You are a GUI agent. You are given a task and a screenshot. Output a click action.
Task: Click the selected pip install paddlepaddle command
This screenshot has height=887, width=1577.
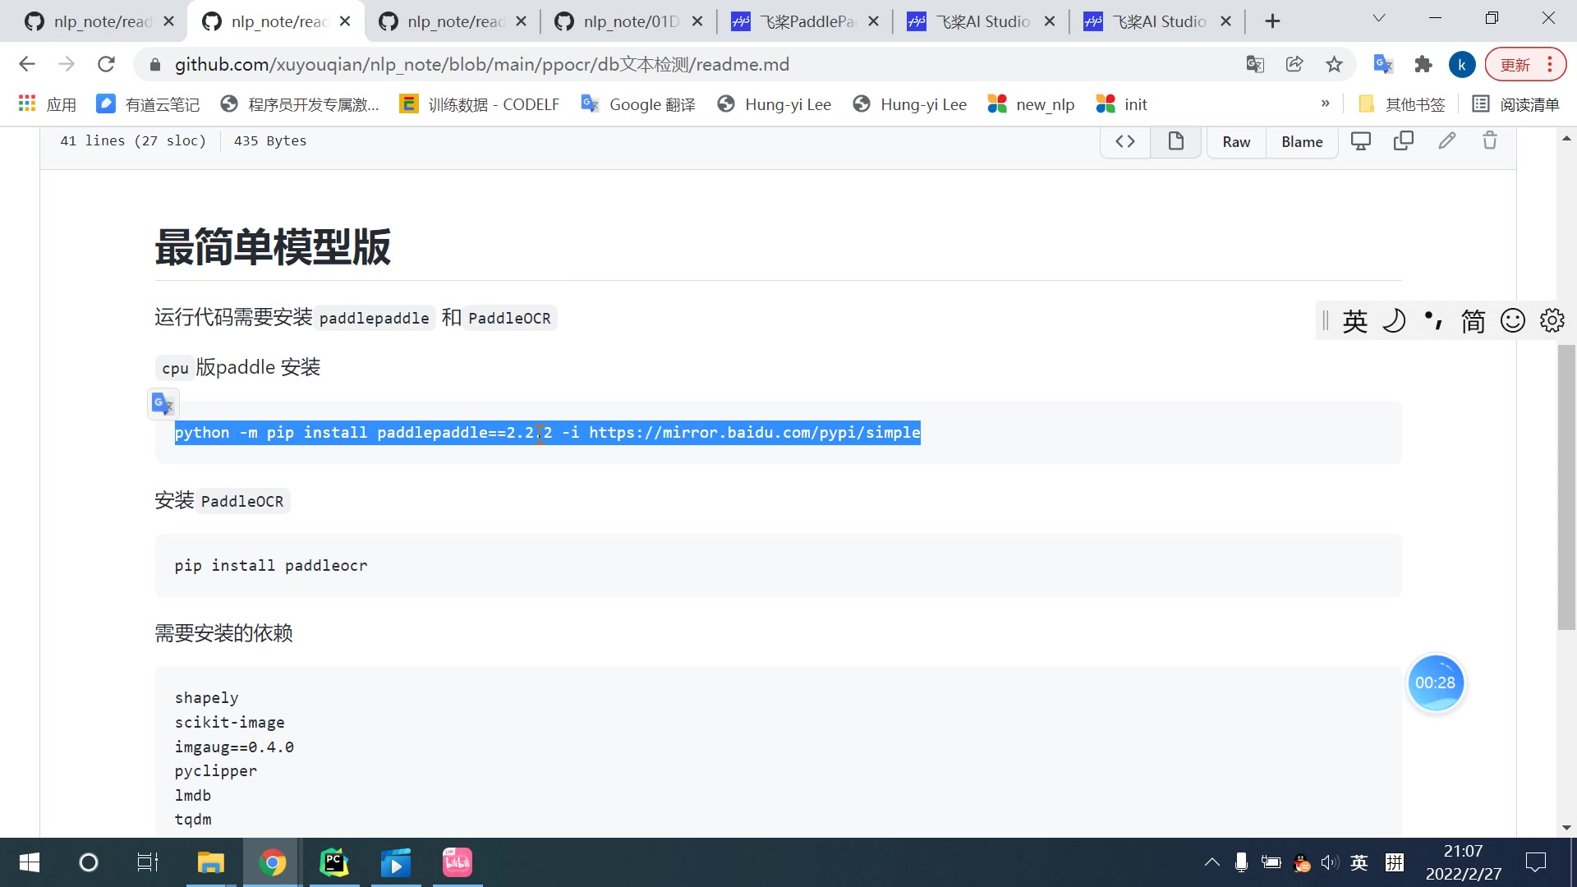pos(547,433)
